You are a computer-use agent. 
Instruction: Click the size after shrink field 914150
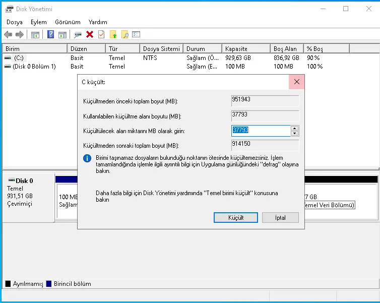(x=265, y=145)
